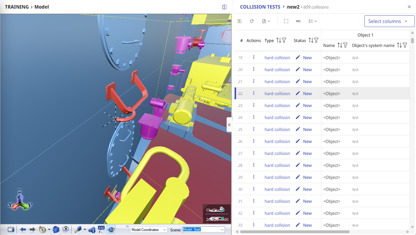Click the dashed selection box icon
Screen dimensions: 416x235
(x=286, y=21)
